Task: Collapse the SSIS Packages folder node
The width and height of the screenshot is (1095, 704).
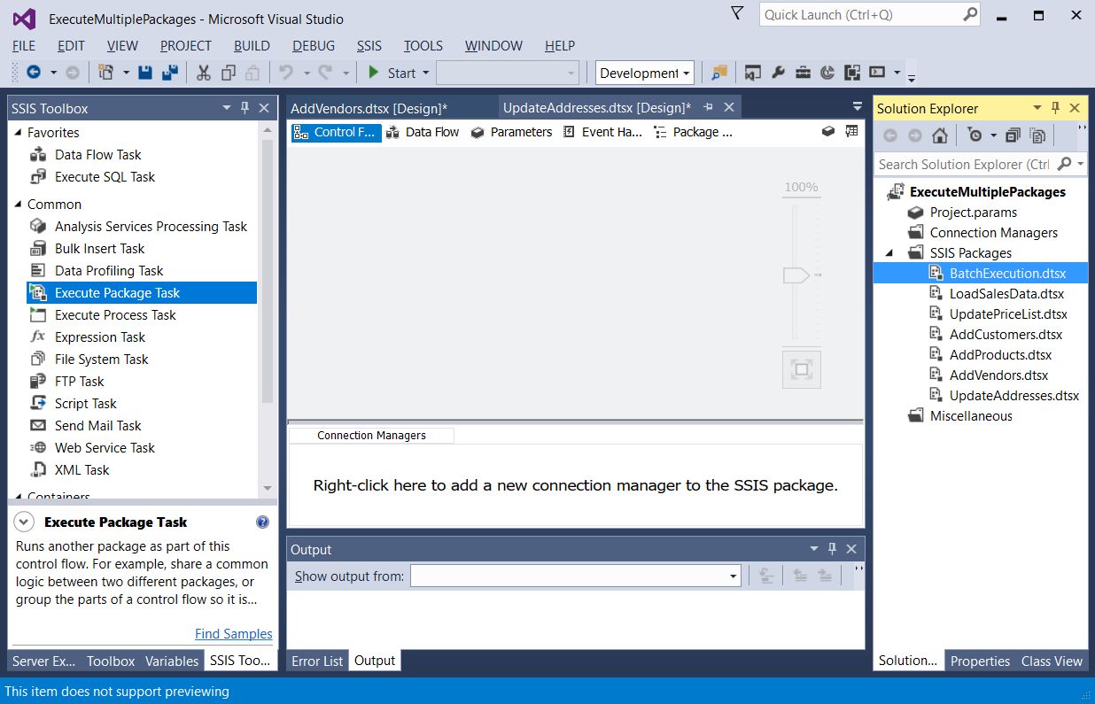Action: [890, 253]
